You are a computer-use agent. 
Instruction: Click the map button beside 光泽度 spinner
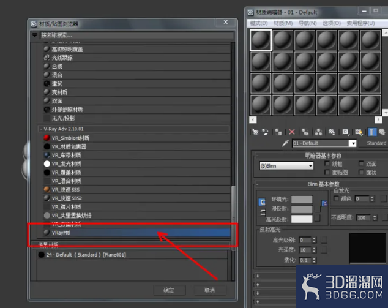[324, 250]
